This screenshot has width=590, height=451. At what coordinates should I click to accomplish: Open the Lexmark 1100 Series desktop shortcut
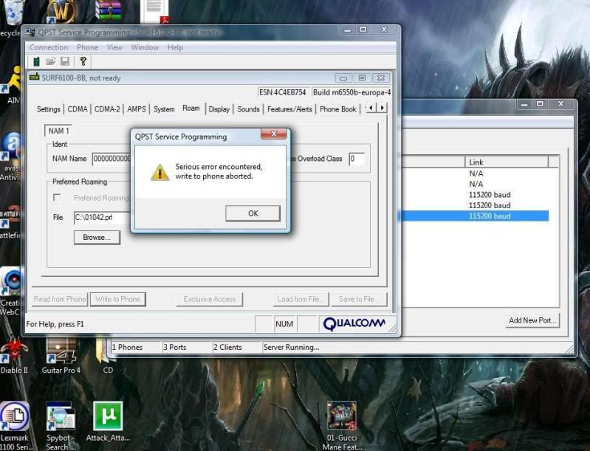(15, 425)
